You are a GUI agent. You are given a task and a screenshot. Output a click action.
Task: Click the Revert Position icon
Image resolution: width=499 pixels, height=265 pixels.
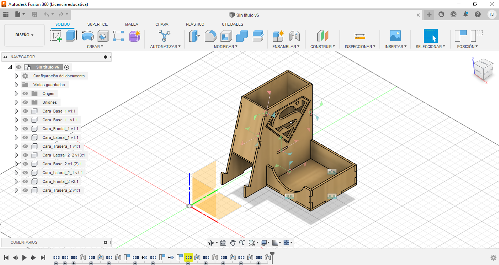(x=477, y=36)
